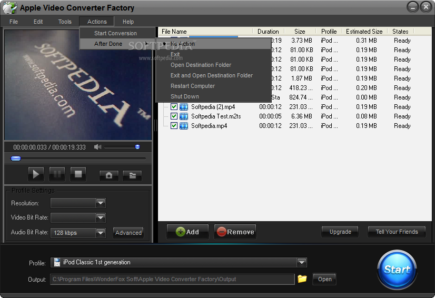This screenshot has height=298, width=435.
Task: Open the Tools menu
Action: [65, 22]
